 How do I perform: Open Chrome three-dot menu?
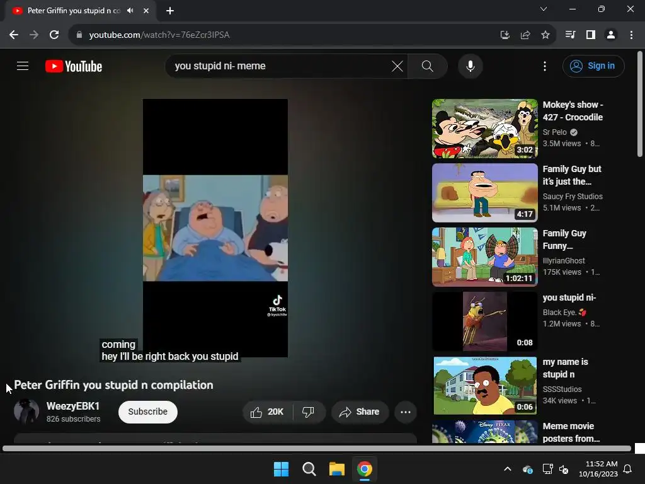(x=631, y=35)
